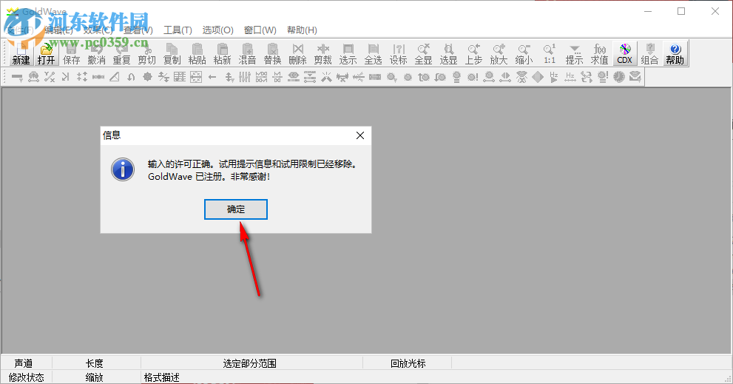Screen dimensions: 733x384
Task: Click the 粘贴 paste toolbar icon
Action: coord(197,54)
